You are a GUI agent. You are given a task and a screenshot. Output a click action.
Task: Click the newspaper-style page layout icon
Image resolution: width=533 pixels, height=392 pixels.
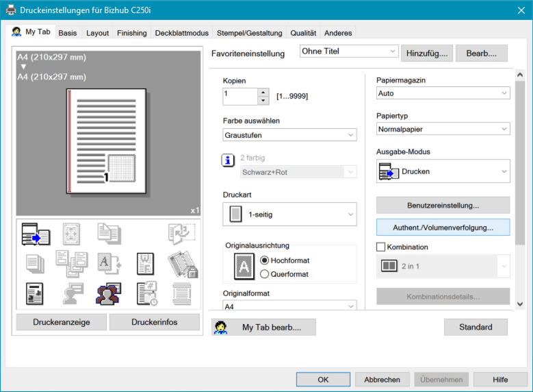pos(35,293)
